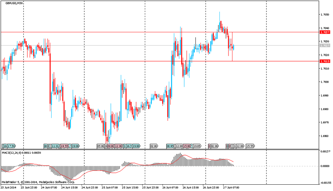This screenshot has height=191, width=333.
Task: Click the 23 Jun 2014 time axis label
Action: point(9,188)
